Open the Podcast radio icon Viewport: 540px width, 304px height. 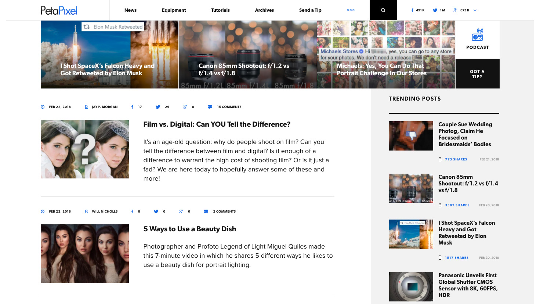[478, 35]
